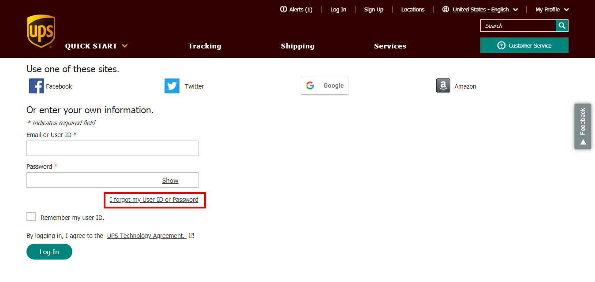
Task: Click the Search text box
Action: point(518,26)
